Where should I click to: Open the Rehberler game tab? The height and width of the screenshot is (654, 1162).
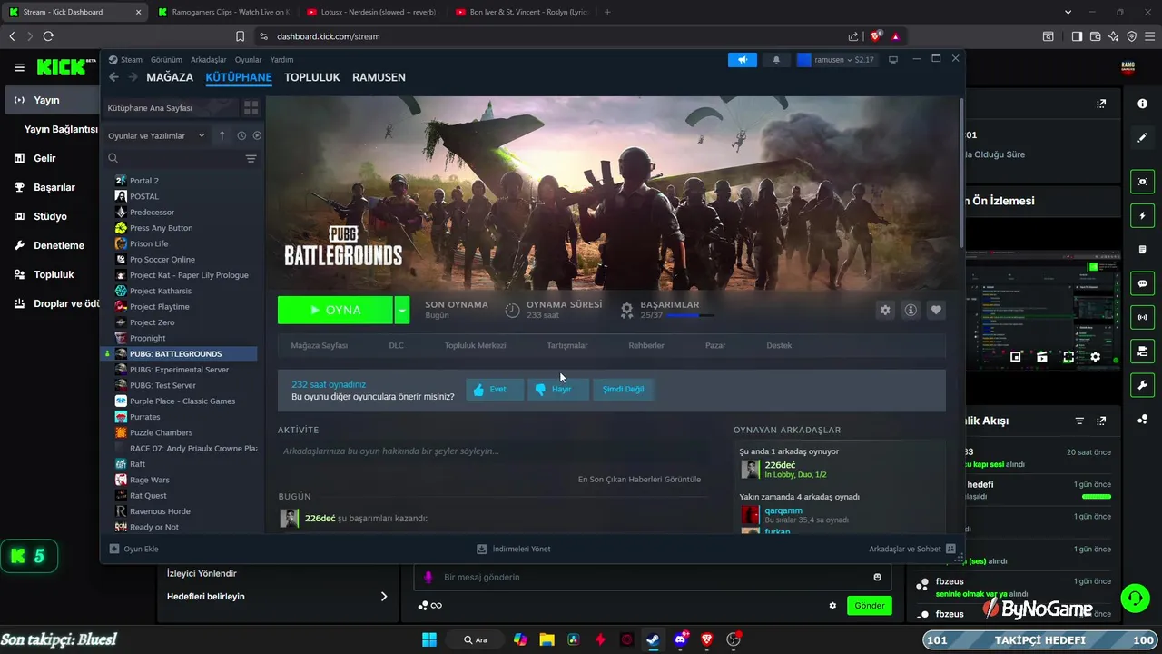point(646,346)
